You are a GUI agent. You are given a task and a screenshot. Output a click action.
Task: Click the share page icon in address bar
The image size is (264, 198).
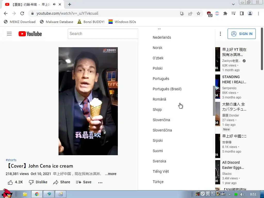190,13
